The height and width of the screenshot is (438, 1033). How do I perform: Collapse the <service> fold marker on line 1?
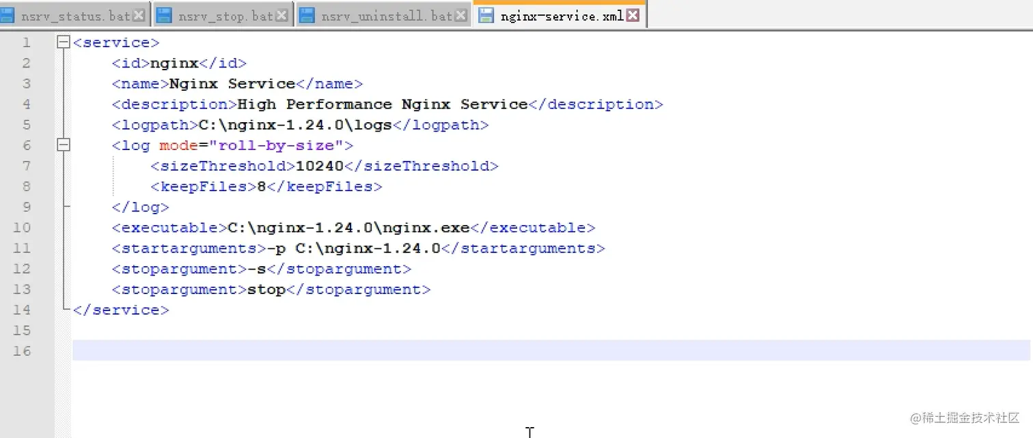tap(64, 42)
